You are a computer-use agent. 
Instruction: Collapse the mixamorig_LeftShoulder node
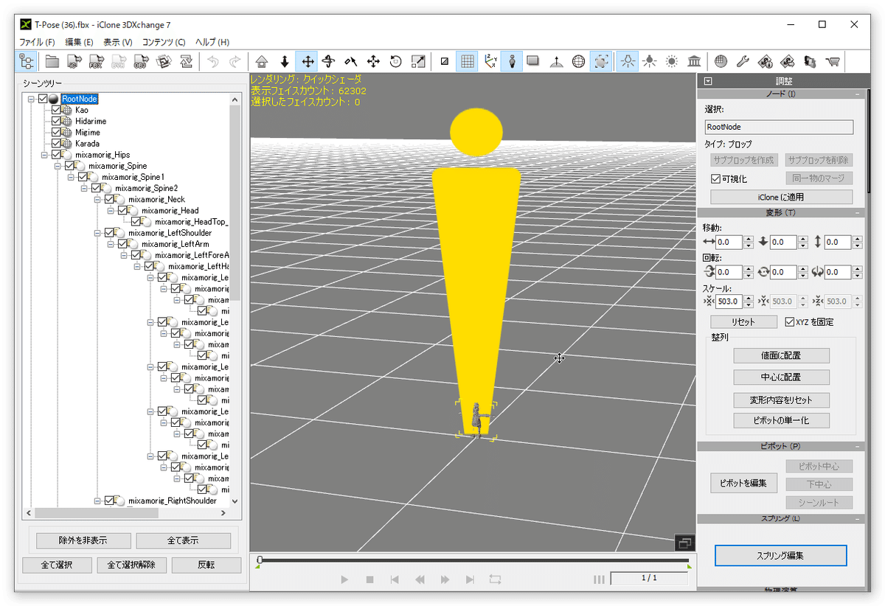point(97,233)
